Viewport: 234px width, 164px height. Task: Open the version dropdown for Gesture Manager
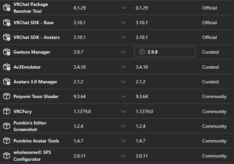(x=123, y=52)
